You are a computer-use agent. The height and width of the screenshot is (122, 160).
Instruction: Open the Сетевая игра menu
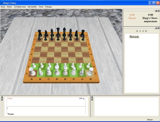click(x=20, y=7)
